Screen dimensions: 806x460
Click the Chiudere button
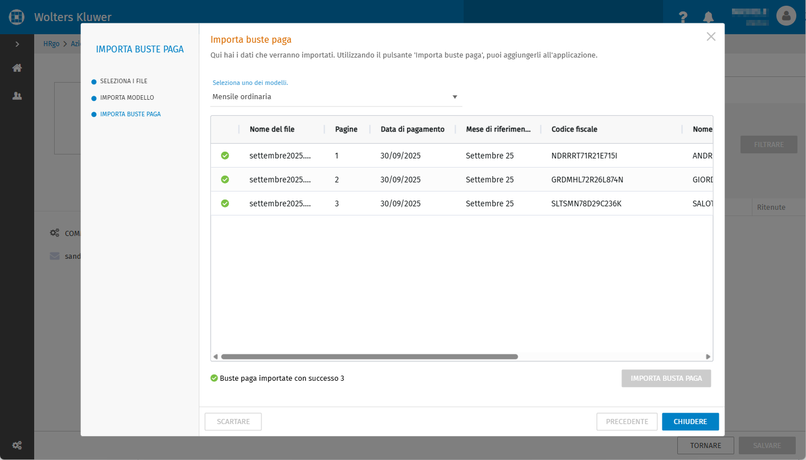(x=690, y=422)
